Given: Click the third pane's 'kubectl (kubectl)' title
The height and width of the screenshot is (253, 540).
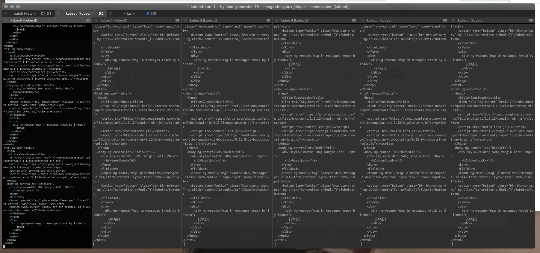Looking at the screenshot, I should [203, 20].
